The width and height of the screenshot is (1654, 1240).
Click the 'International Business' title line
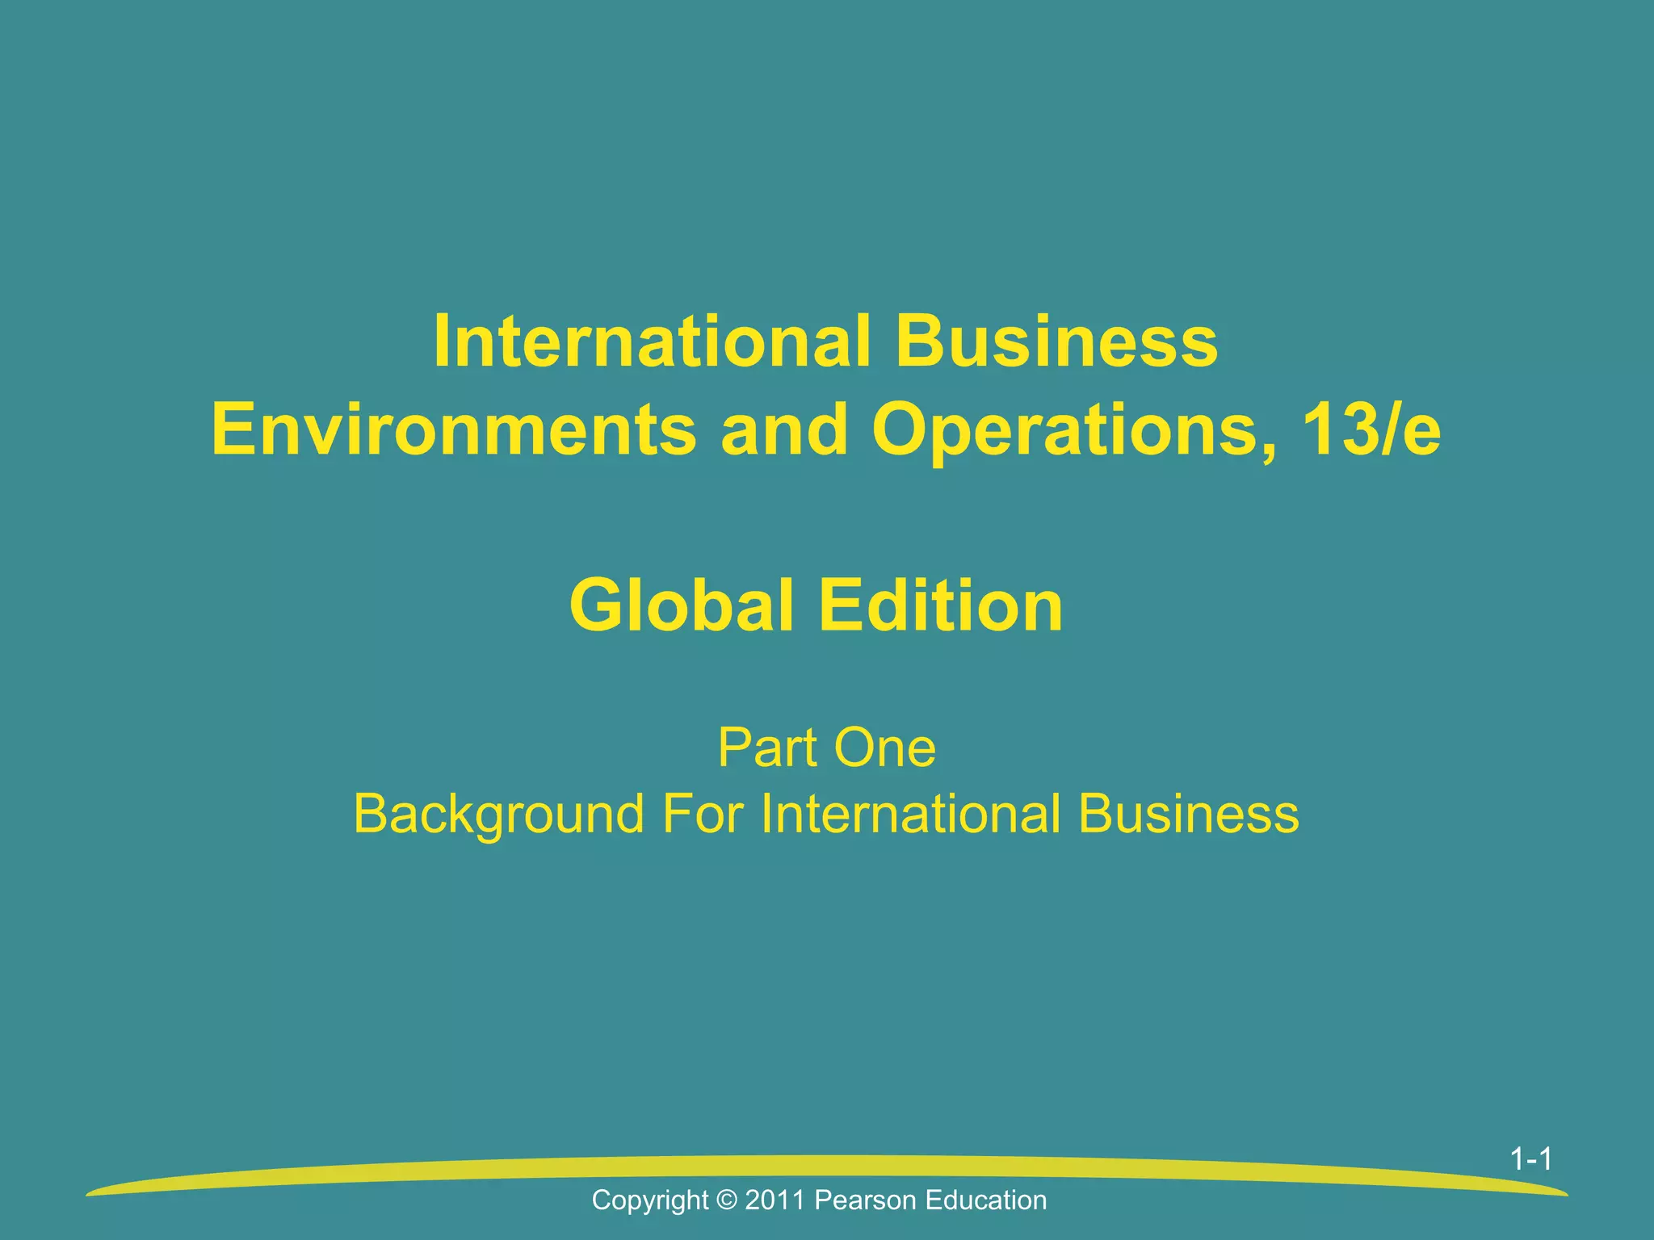click(825, 341)
